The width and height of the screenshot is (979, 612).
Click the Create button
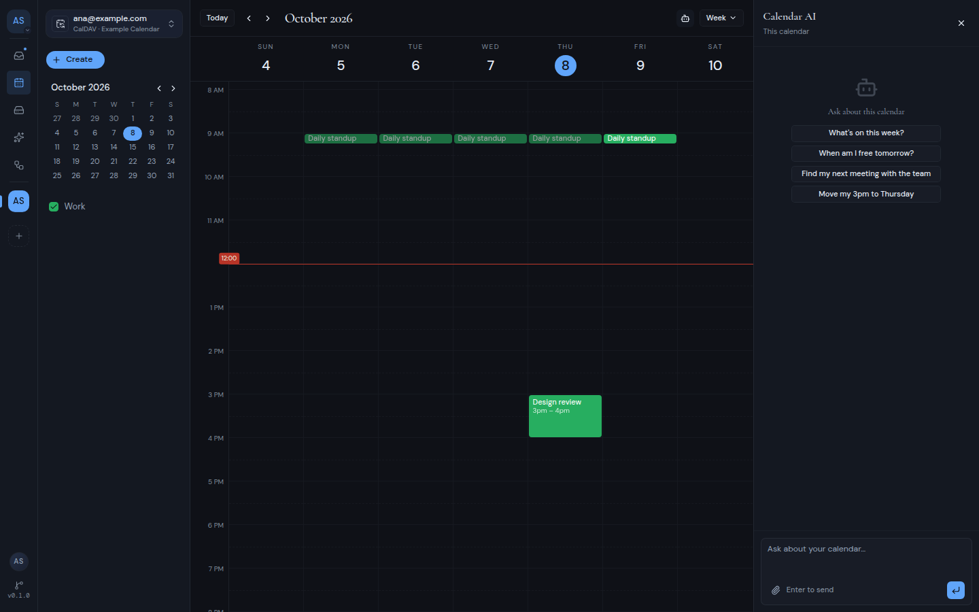pyautogui.click(x=75, y=60)
